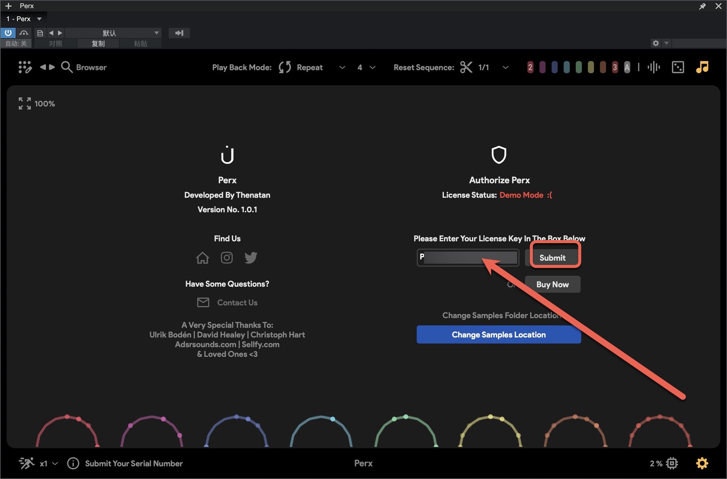The image size is (727, 479).
Task: Expand the arrow beside host gear icon
Action: pyautogui.click(x=666, y=43)
